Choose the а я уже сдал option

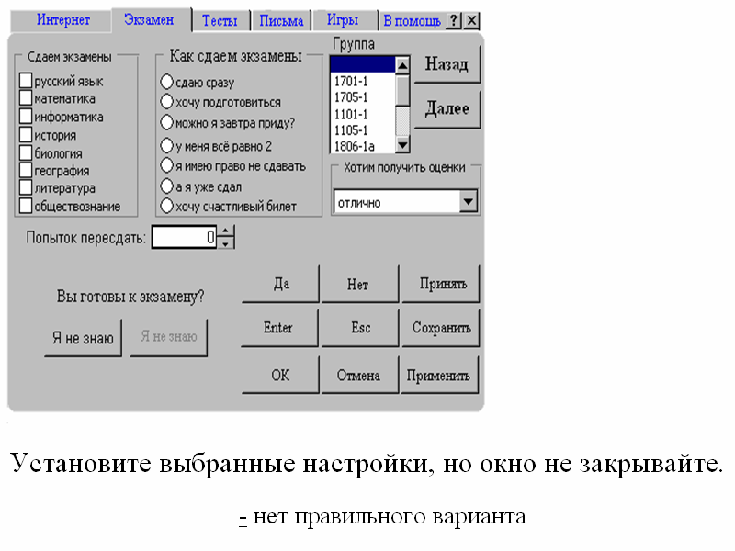coord(167,186)
